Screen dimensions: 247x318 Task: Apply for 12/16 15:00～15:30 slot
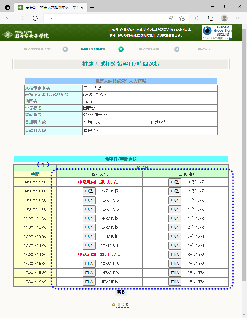coord(175,272)
